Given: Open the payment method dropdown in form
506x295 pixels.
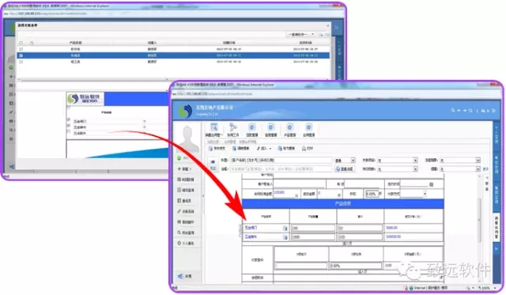Looking at the screenshot, I should [413, 194].
